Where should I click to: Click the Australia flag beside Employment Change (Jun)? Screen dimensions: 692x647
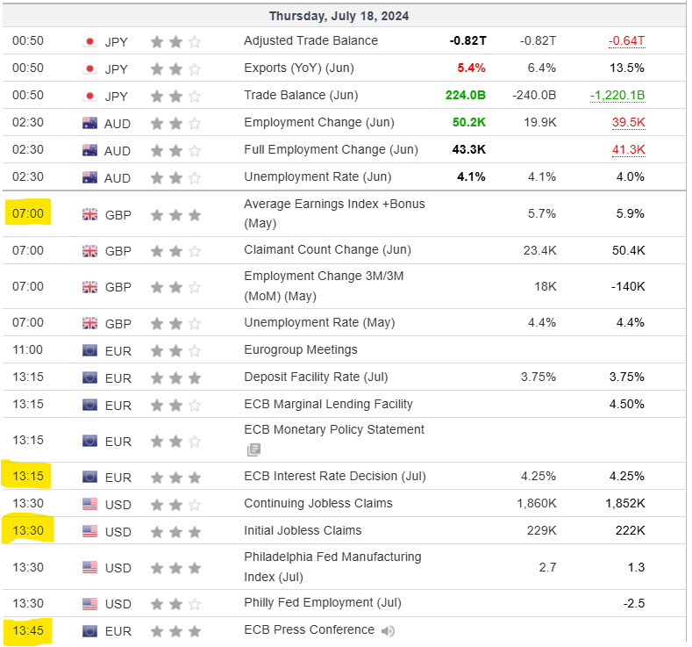[x=89, y=124]
